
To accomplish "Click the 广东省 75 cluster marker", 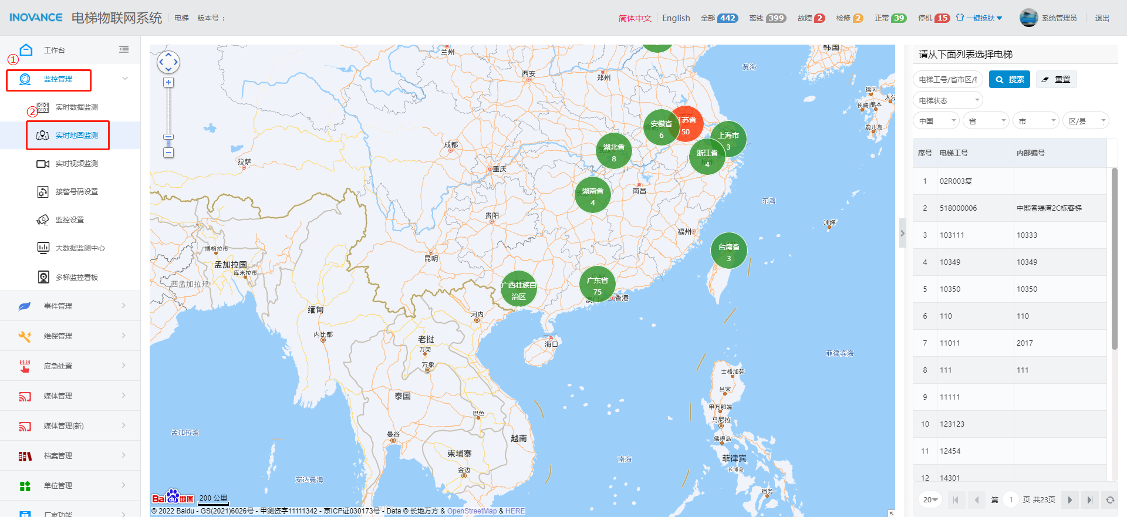I will click(x=598, y=285).
